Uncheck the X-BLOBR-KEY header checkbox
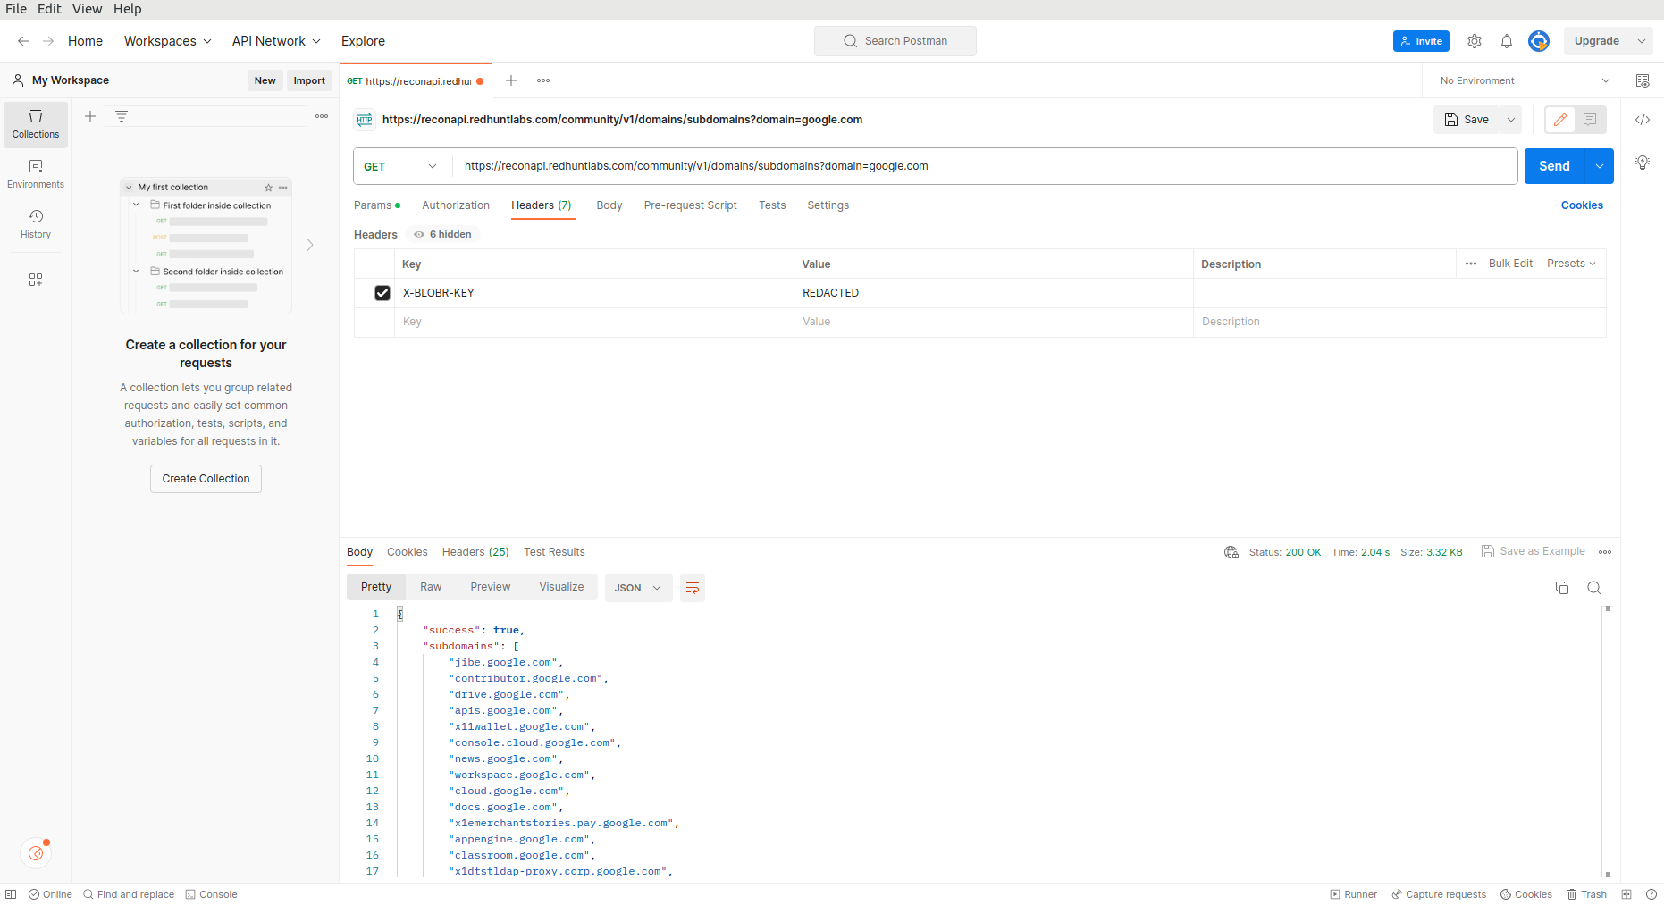This screenshot has width=1664, height=905. coord(382,293)
